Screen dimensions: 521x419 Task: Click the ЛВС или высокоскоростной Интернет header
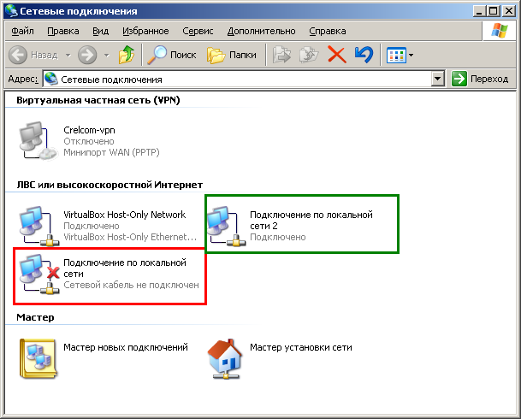click(x=110, y=185)
